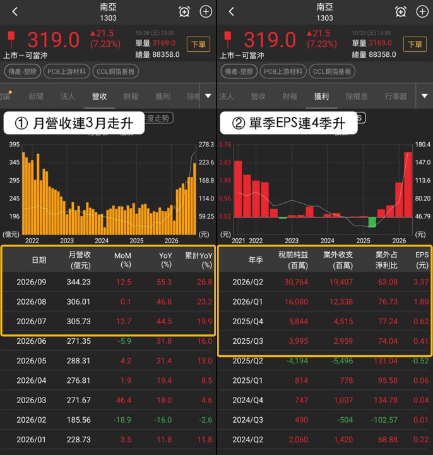This screenshot has height=455, width=433.
Task: Select the 2026/03 revenue row
Action: [x=108, y=400]
